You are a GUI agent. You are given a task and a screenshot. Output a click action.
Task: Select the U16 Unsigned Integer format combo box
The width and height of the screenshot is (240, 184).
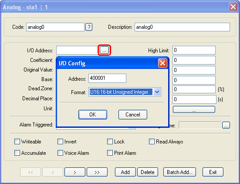pos(125,92)
